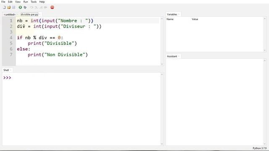Screen dimensions: 269x151
Task: Click the Step out debugger icon
Action: [41, 8]
